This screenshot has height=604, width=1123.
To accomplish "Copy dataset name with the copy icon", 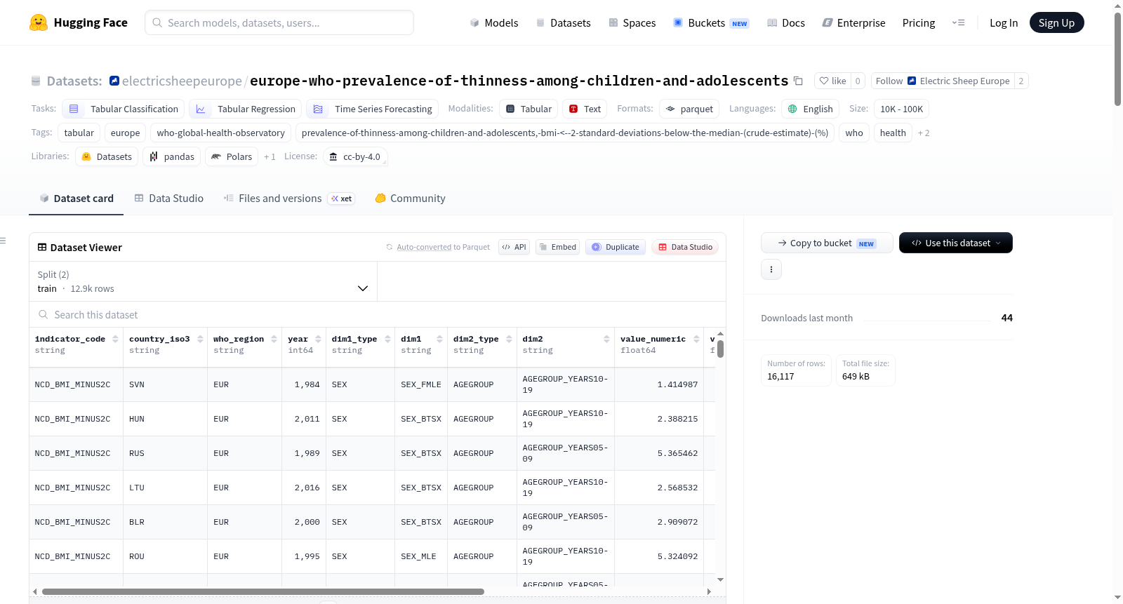I will [x=798, y=81].
